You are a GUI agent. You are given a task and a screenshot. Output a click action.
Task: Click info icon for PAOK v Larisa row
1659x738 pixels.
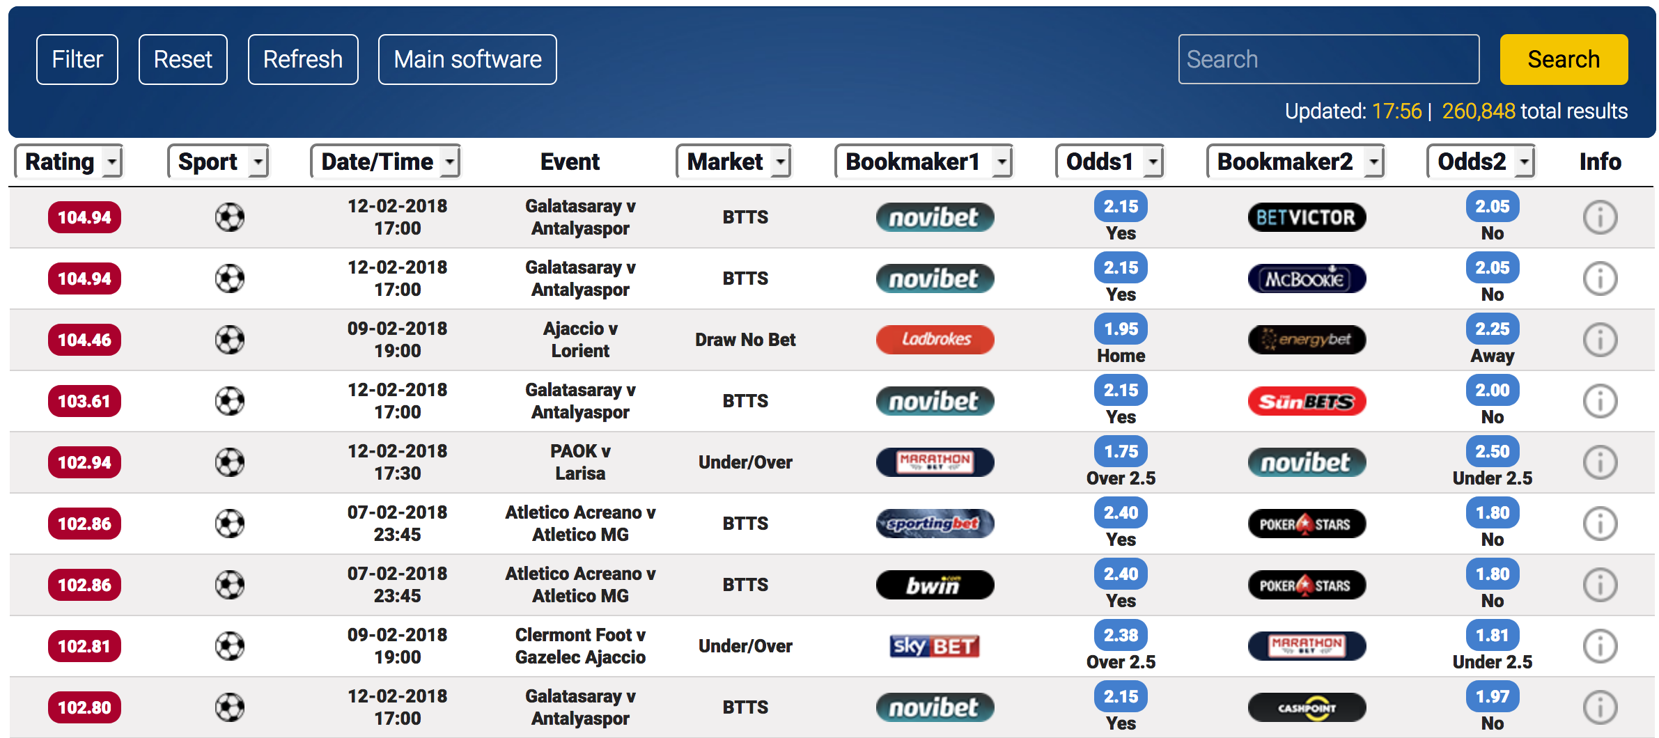click(1600, 462)
